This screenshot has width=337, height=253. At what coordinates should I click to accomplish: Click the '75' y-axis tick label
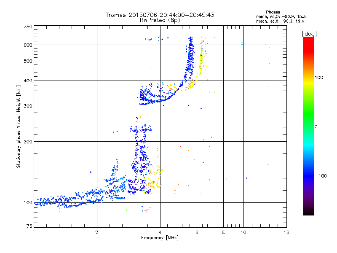tap(29, 226)
